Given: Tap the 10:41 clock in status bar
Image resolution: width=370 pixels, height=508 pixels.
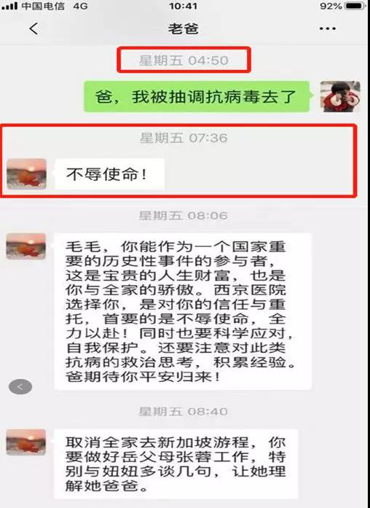Looking at the screenshot, I should point(184,6).
